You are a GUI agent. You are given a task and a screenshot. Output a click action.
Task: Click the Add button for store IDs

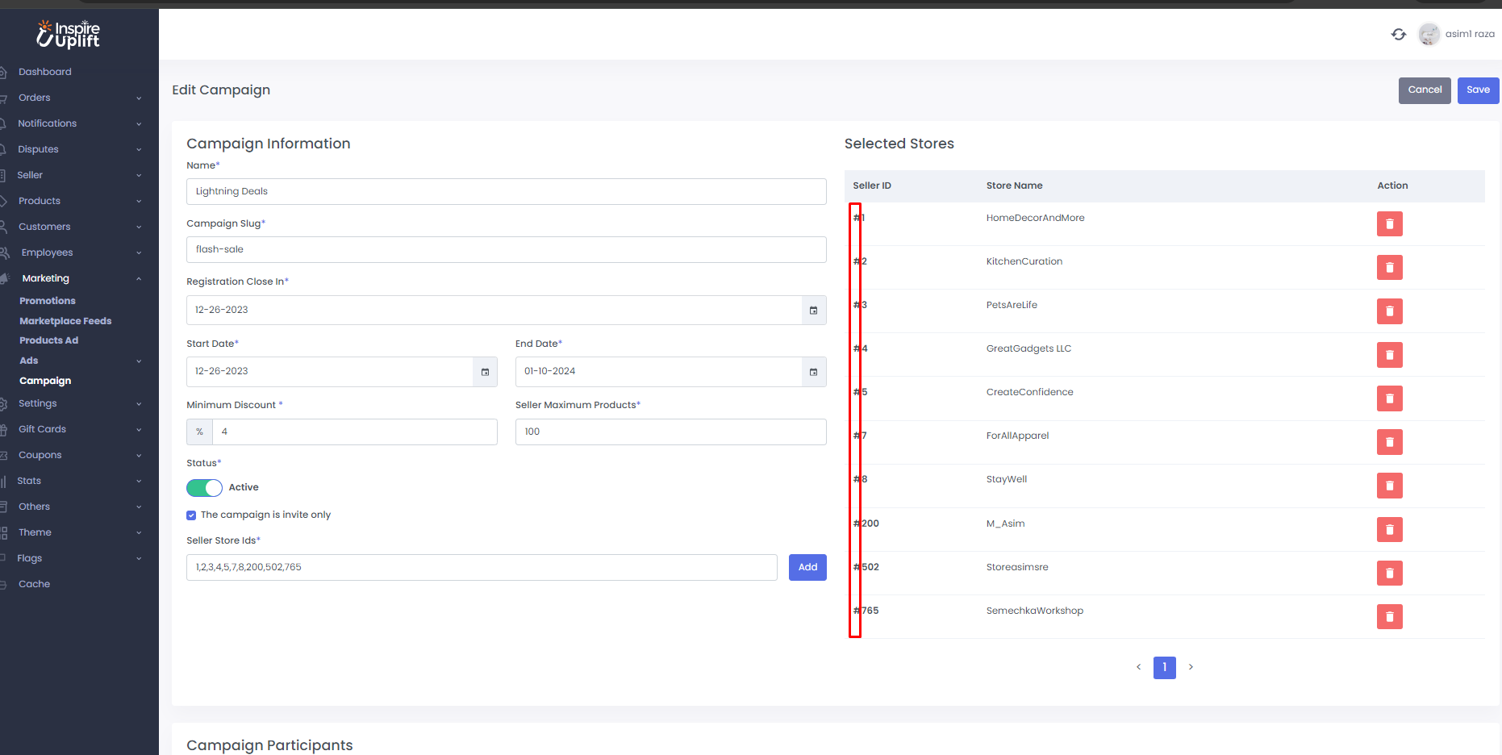pyautogui.click(x=807, y=568)
